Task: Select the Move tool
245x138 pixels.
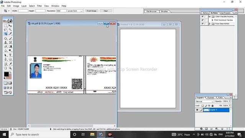Action: 10,26
